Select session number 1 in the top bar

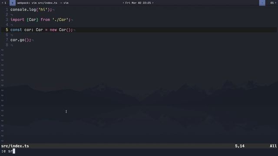pyautogui.click(x=5, y=3)
